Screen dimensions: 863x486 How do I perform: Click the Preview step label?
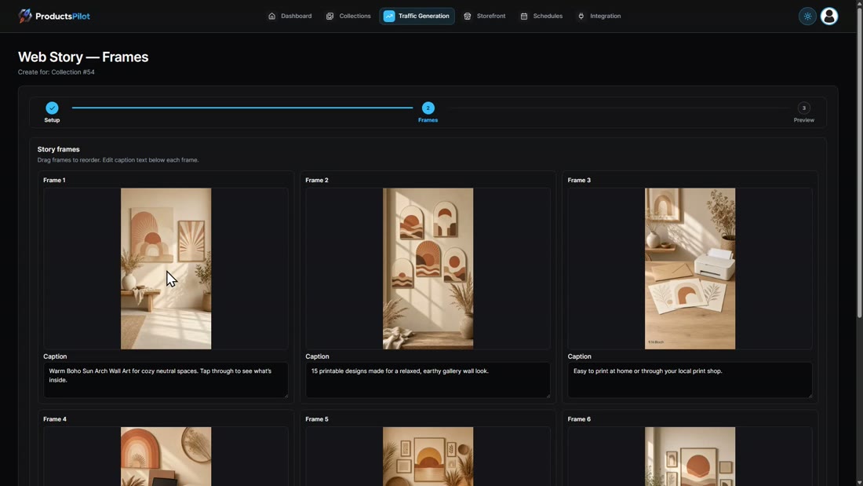click(x=803, y=120)
